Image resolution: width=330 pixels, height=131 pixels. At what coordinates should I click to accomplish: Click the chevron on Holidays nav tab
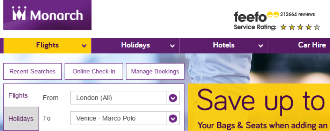pos(173,45)
